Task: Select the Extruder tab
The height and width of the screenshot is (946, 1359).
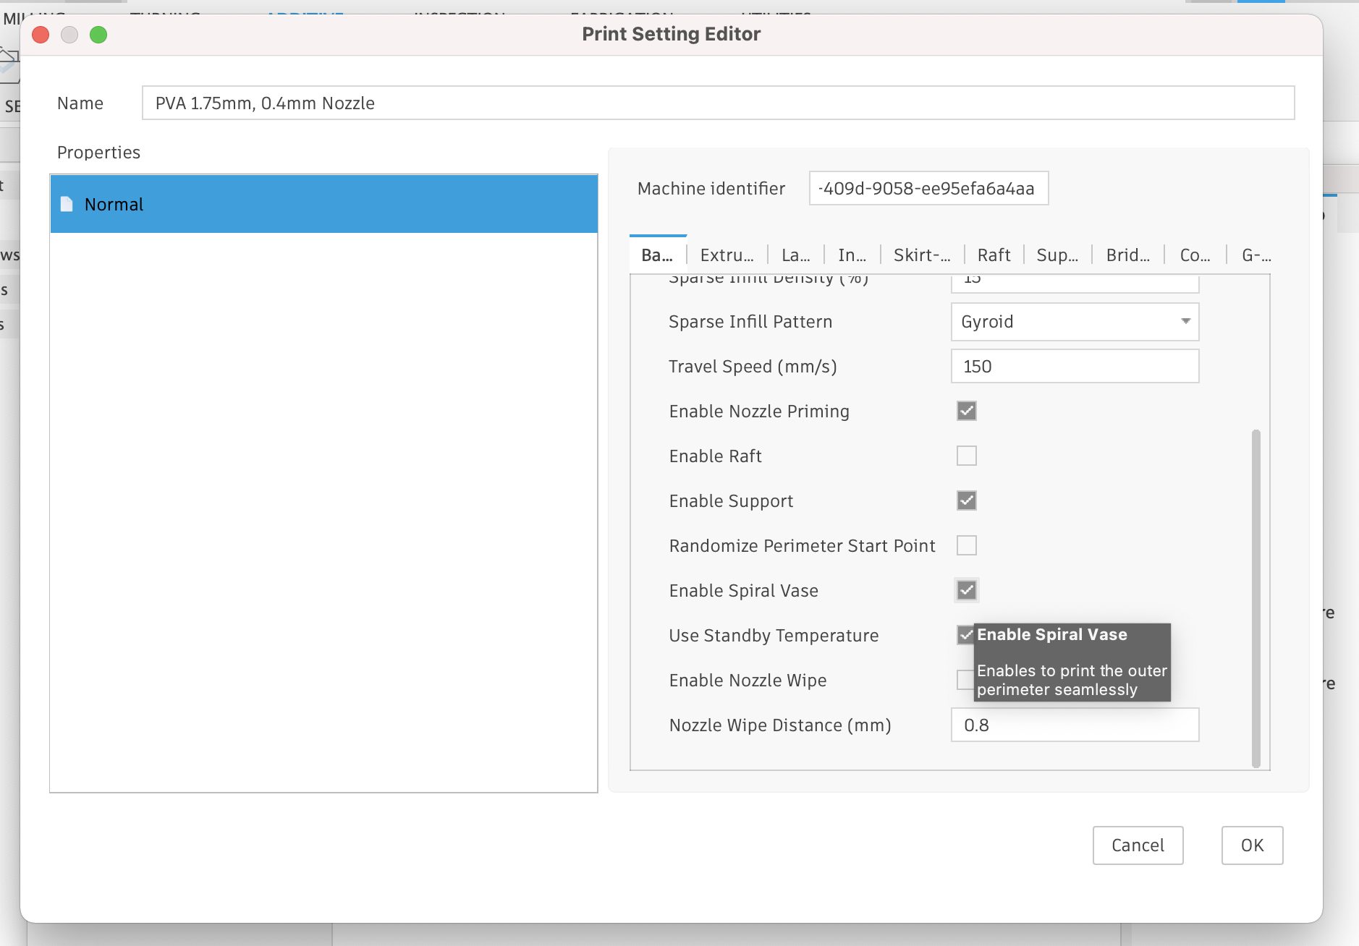Action: 727,255
